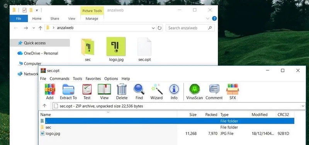Image resolution: width=309 pixels, height=145 pixels.
Task: Sort by Modified column header
Action: click(263, 115)
